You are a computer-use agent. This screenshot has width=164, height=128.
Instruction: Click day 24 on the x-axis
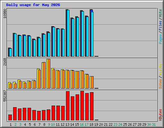pyautogui.click(x=120, y=124)
